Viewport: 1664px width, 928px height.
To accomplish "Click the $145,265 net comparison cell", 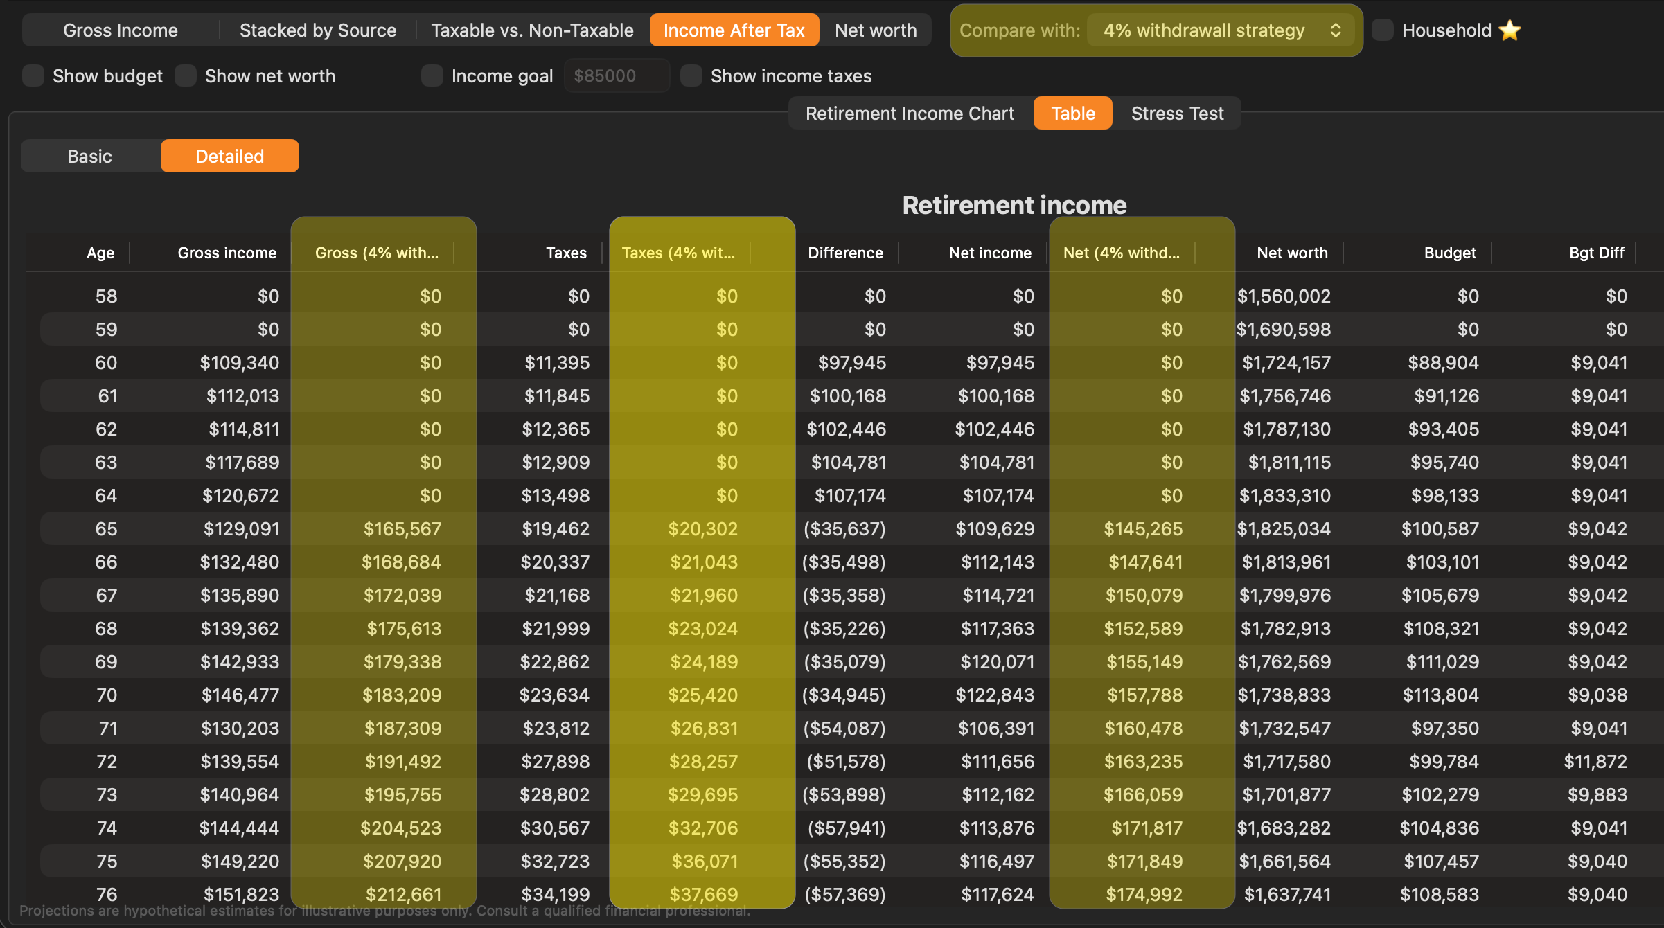I will point(1143,528).
